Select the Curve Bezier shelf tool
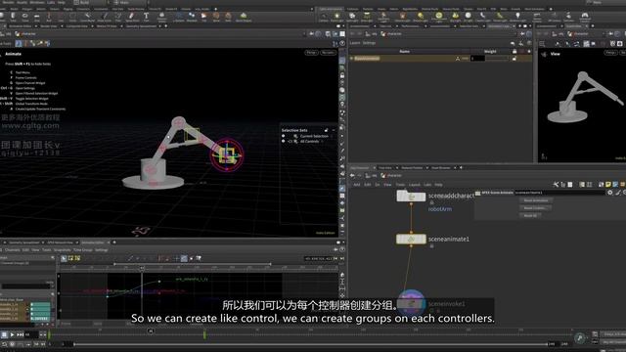The width and height of the screenshot is (626, 352). (87, 17)
